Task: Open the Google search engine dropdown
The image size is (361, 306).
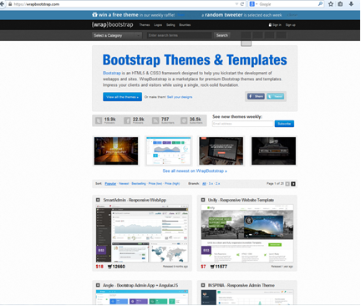Action: [253, 4]
